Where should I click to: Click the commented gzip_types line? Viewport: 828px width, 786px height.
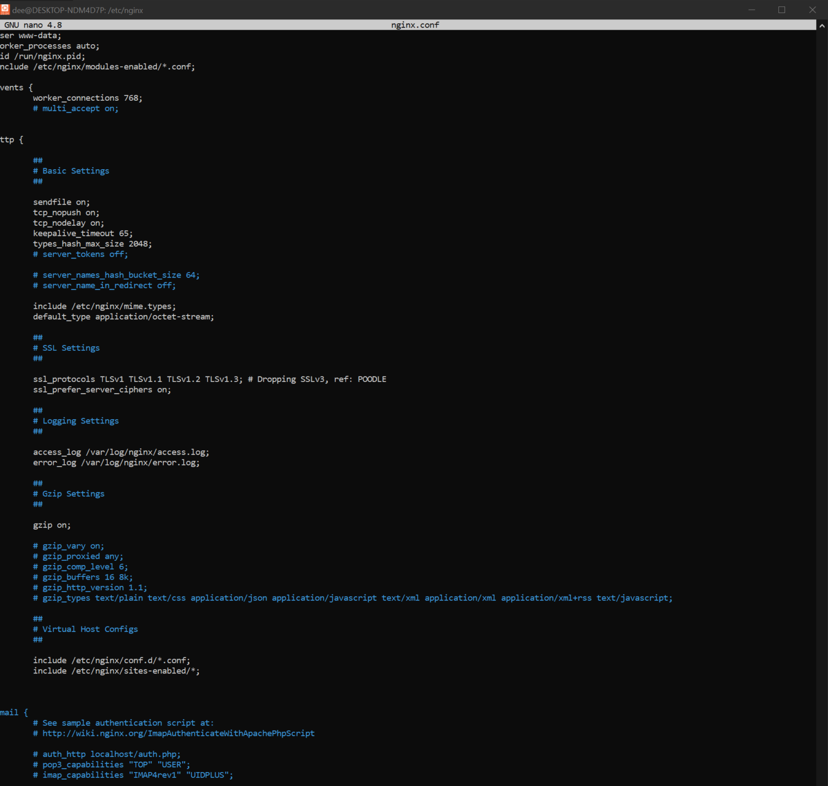(353, 598)
